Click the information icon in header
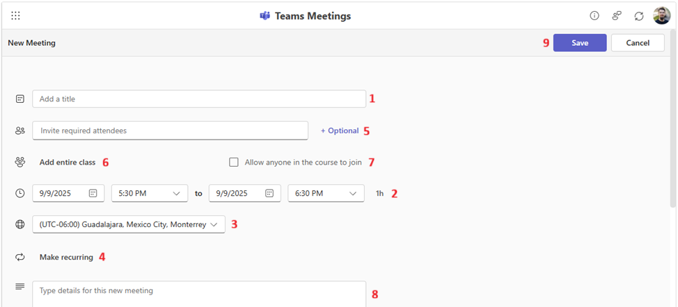This screenshot has width=678, height=307. tap(594, 15)
